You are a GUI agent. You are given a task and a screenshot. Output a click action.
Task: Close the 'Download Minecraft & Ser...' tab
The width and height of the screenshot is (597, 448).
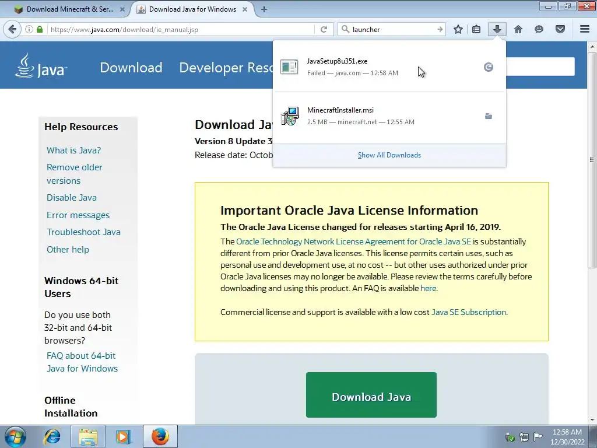122,9
